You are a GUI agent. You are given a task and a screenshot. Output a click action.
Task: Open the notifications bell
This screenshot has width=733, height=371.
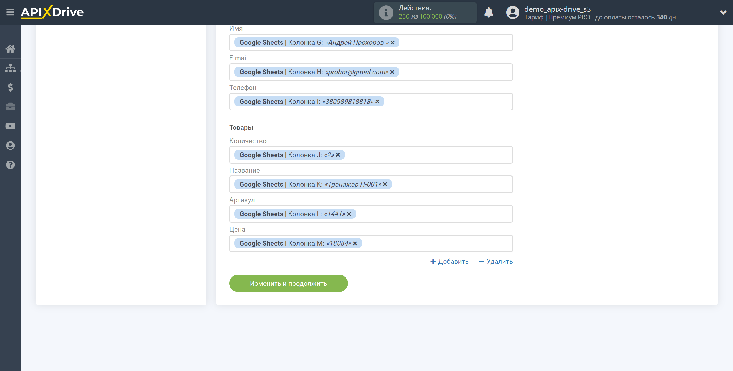pyautogui.click(x=489, y=13)
